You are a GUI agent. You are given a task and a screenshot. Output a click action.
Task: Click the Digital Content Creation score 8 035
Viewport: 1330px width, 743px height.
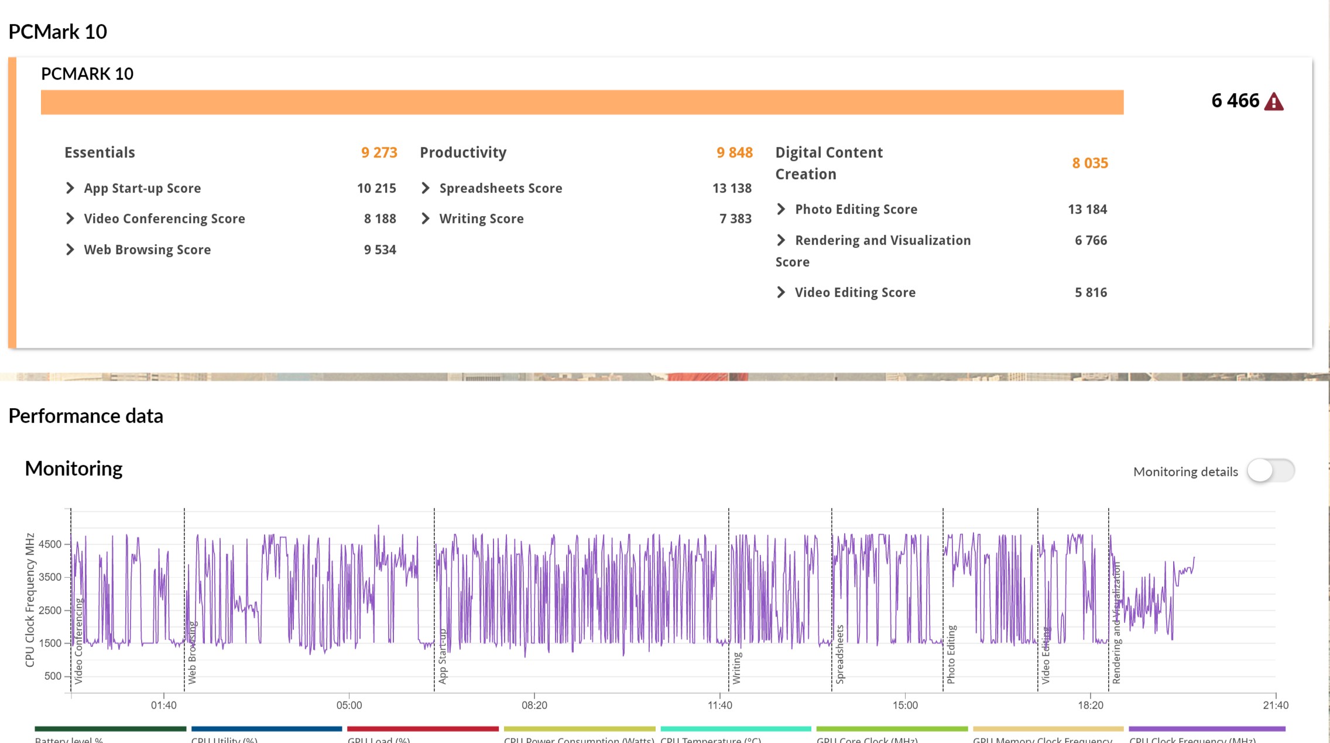point(1090,163)
